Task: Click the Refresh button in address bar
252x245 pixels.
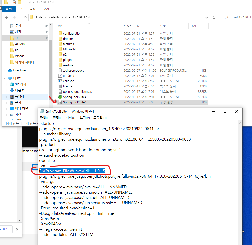Action: coord(214,17)
